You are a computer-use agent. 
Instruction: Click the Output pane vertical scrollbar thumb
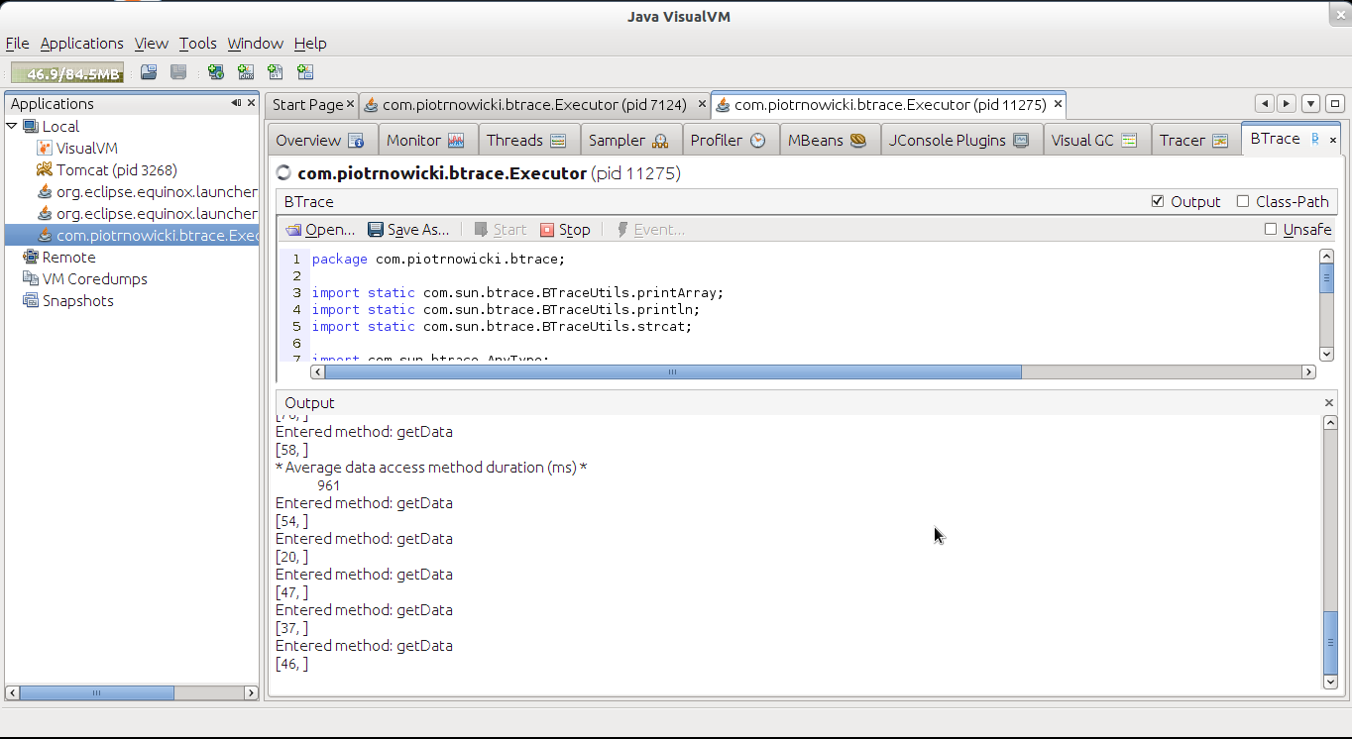pyautogui.click(x=1329, y=643)
